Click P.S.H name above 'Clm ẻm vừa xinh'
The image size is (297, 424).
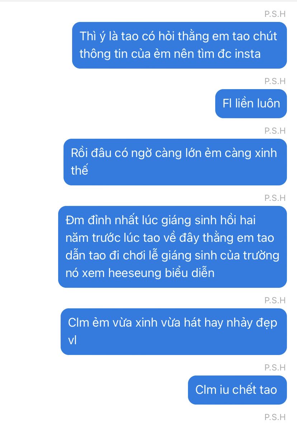click(x=275, y=300)
